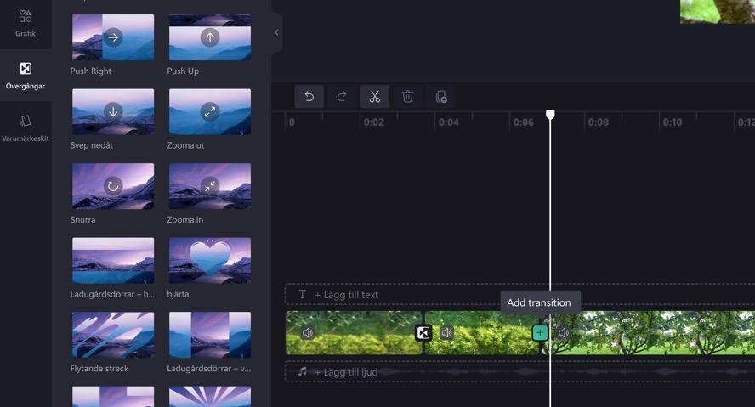755x407 pixels.
Task: Click the redo arrow button
Action: [x=342, y=97]
